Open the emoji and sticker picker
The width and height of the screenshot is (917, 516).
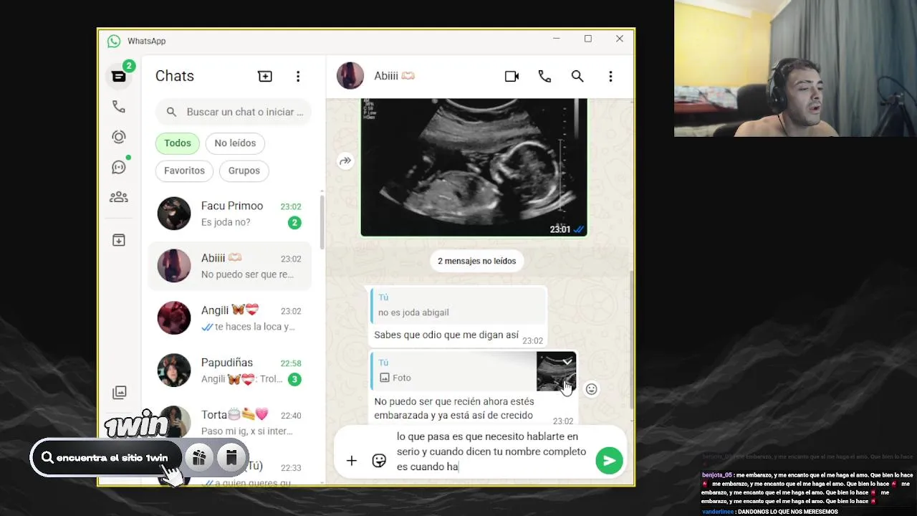pos(379,461)
